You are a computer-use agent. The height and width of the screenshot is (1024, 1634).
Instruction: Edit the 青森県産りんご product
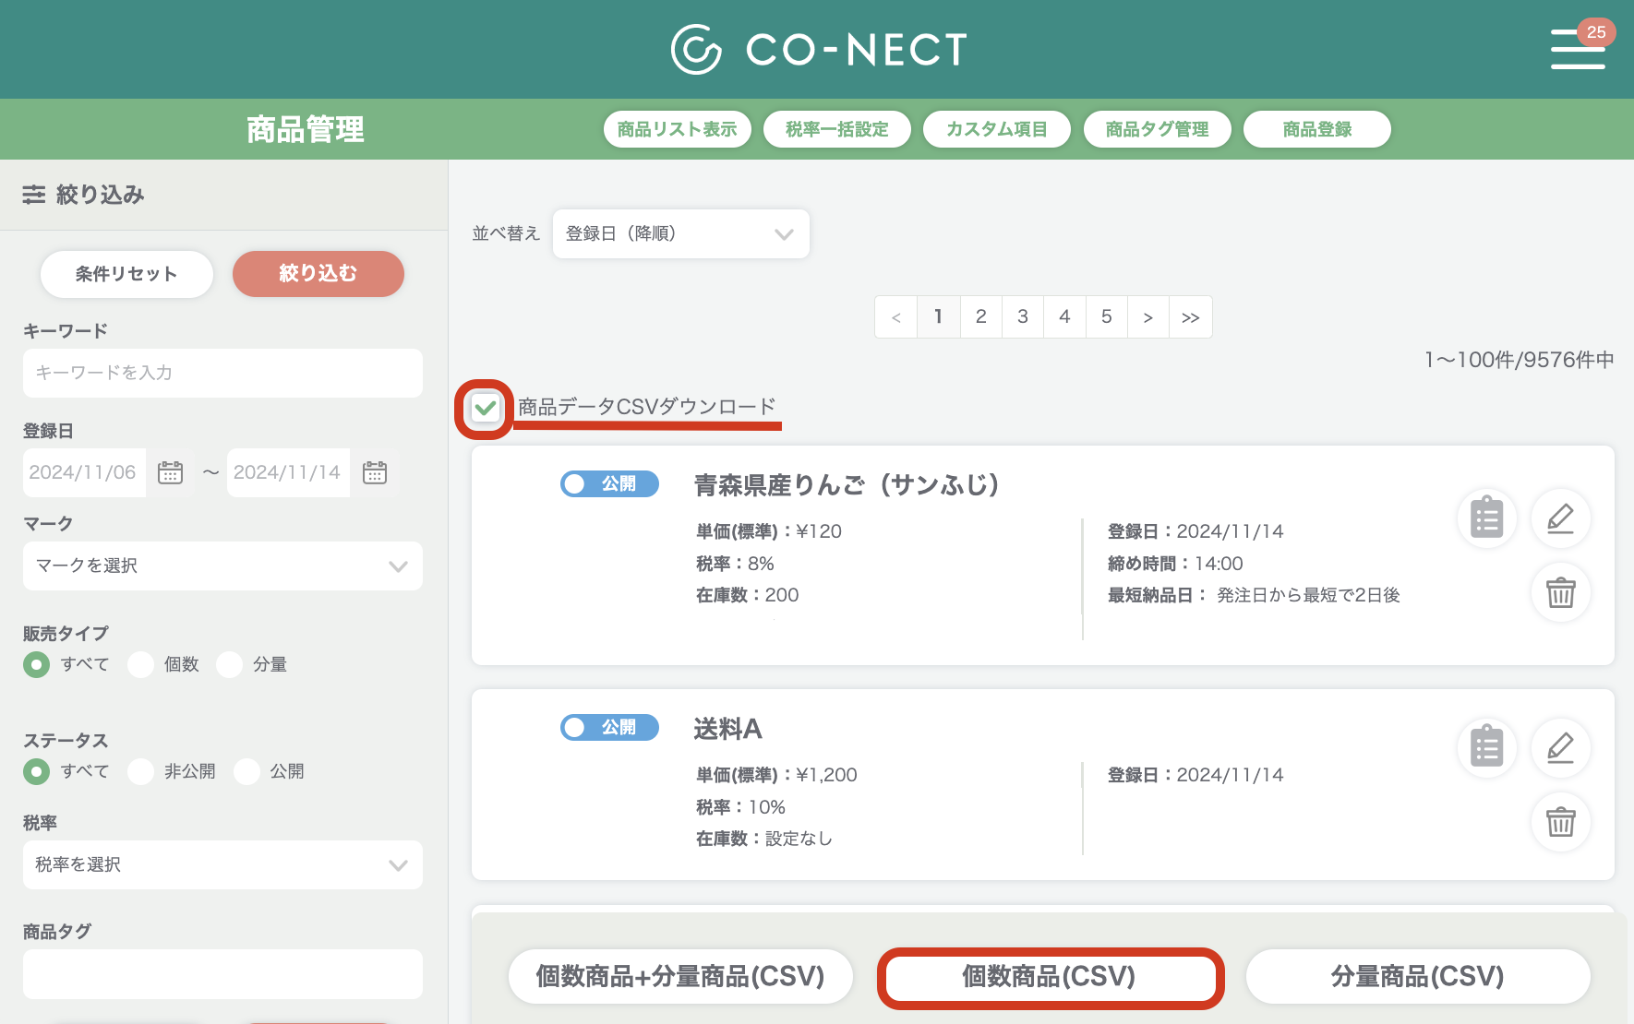tap(1560, 518)
